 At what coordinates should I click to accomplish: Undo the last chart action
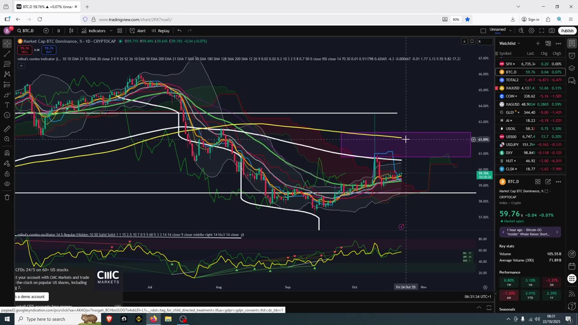click(179, 31)
